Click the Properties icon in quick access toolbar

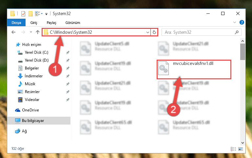(x=23, y=14)
